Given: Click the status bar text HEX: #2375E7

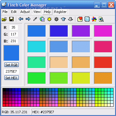Looking at the screenshot, I should [x=43, y=112].
